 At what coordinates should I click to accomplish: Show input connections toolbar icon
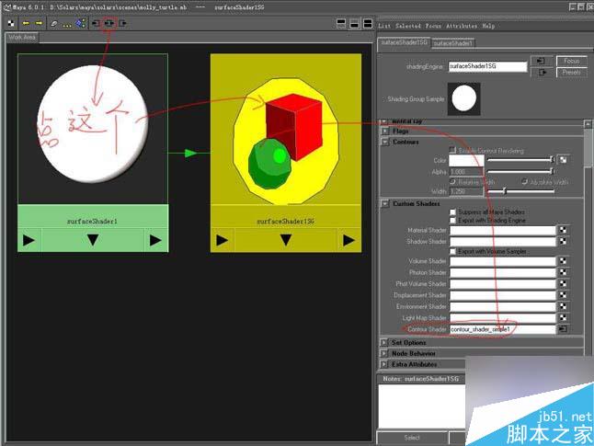[96, 24]
